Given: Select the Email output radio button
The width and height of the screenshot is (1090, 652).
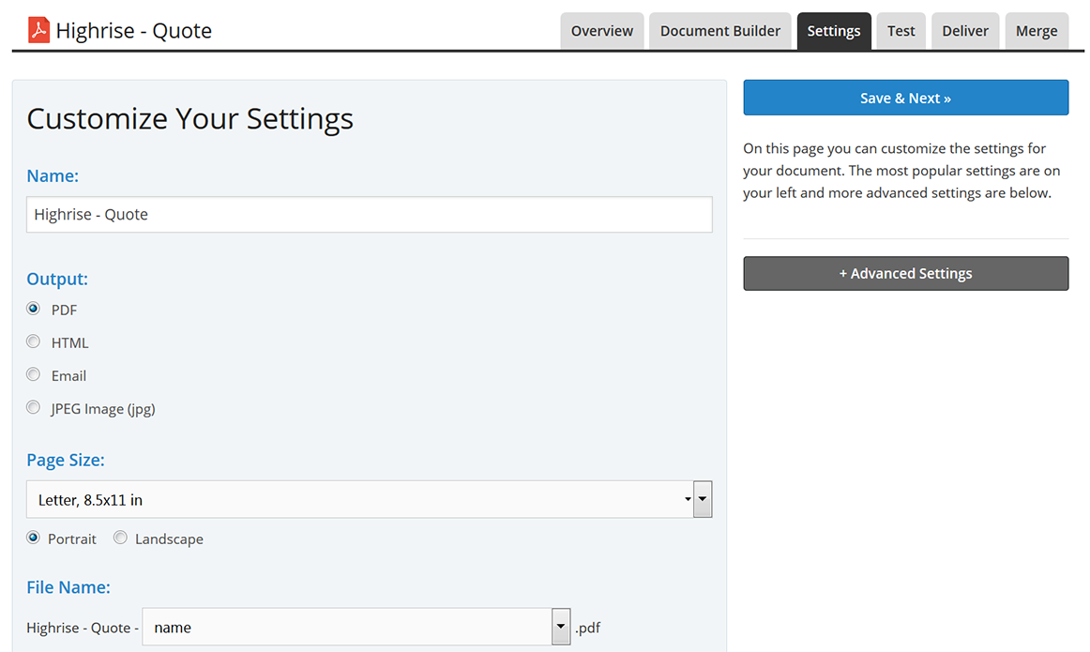Looking at the screenshot, I should [34, 375].
